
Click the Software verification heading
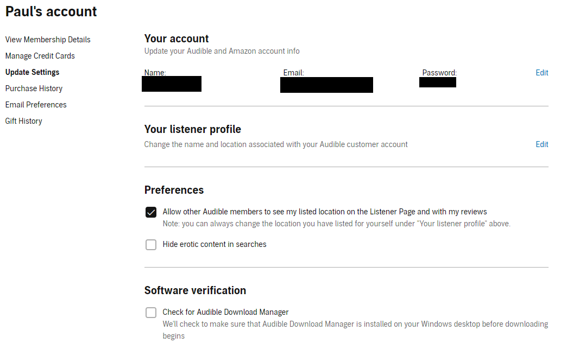click(x=195, y=290)
